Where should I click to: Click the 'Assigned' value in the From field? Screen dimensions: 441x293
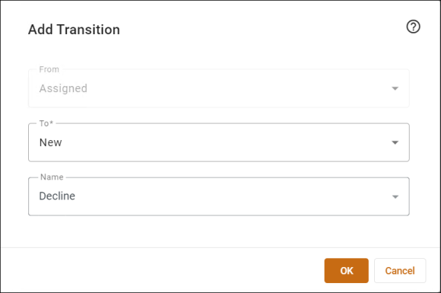click(x=63, y=88)
